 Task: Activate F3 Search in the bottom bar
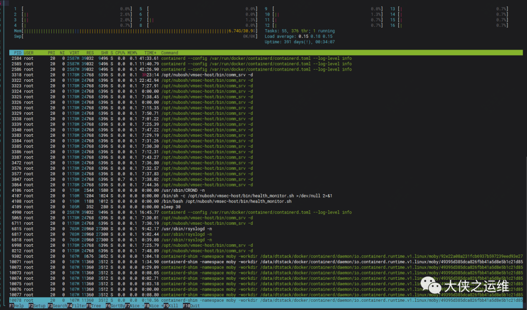[x=58, y=306]
